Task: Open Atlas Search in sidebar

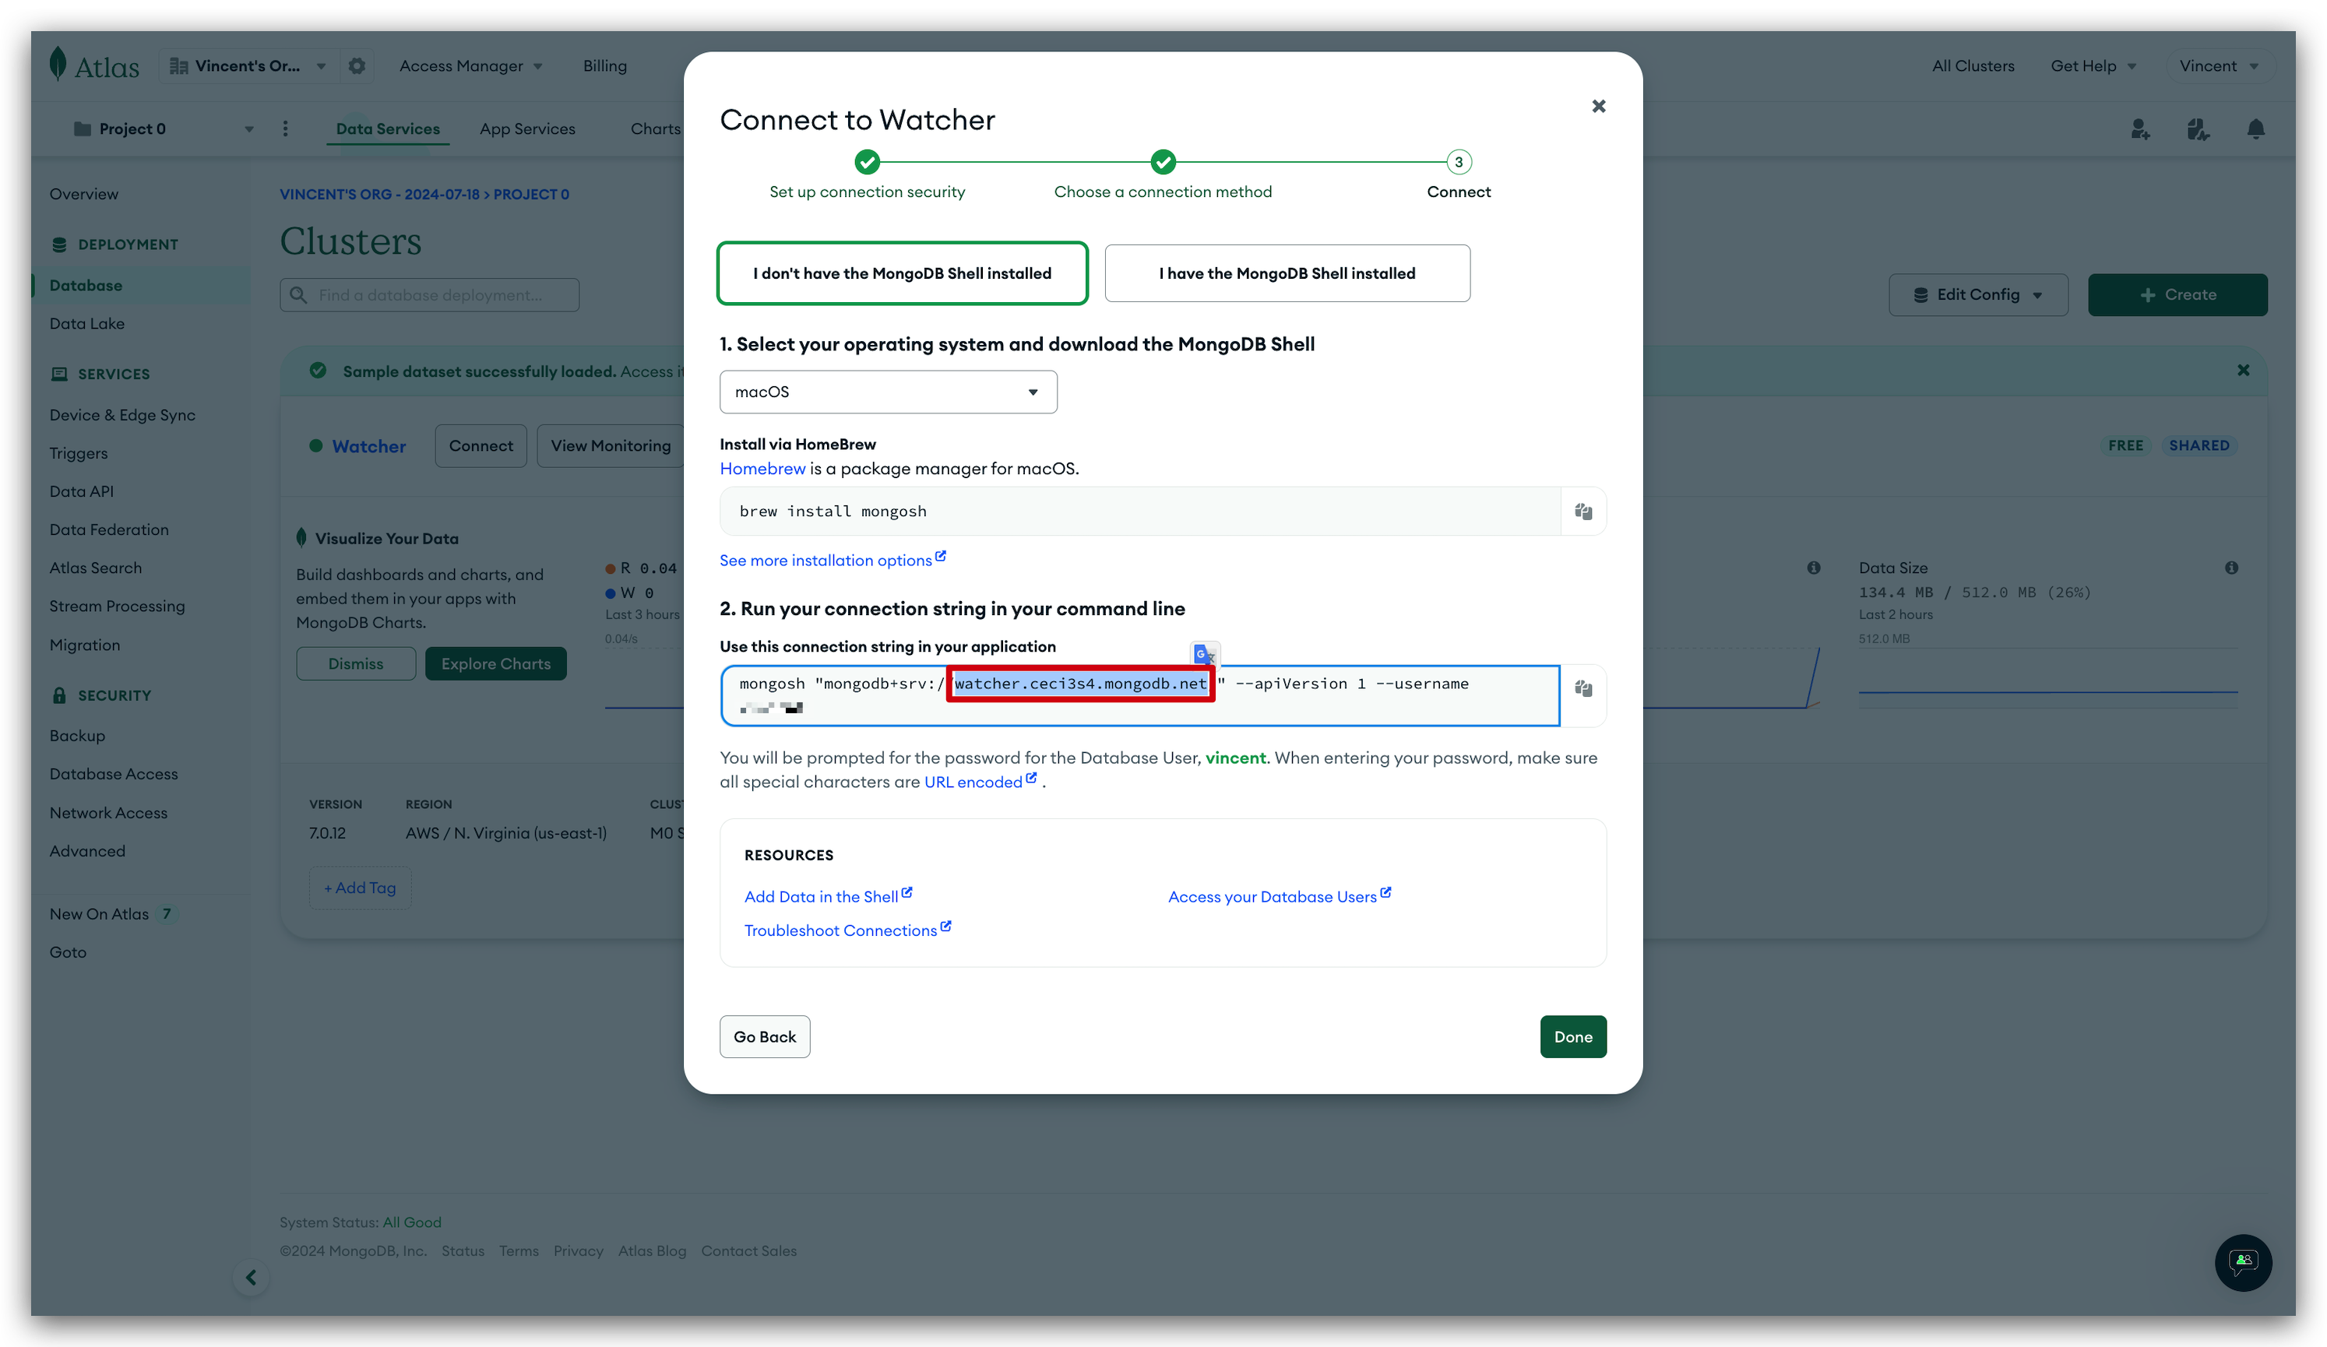Action: pos(96,568)
